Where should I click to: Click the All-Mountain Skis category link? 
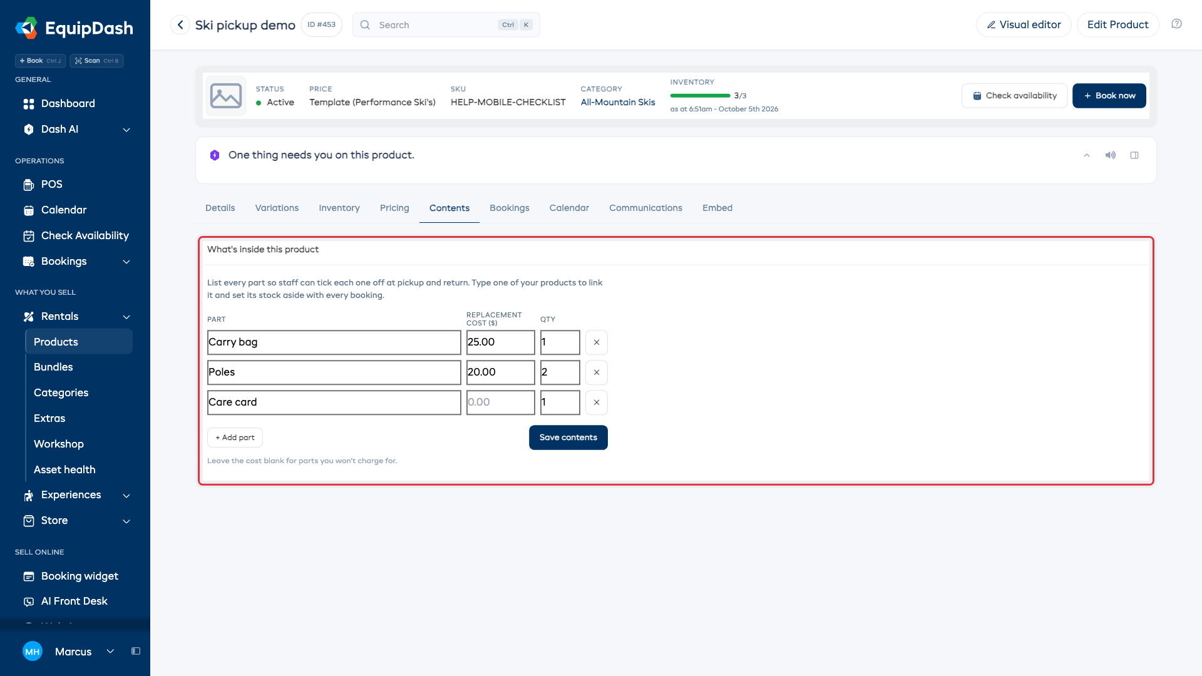[x=617, y=102]
